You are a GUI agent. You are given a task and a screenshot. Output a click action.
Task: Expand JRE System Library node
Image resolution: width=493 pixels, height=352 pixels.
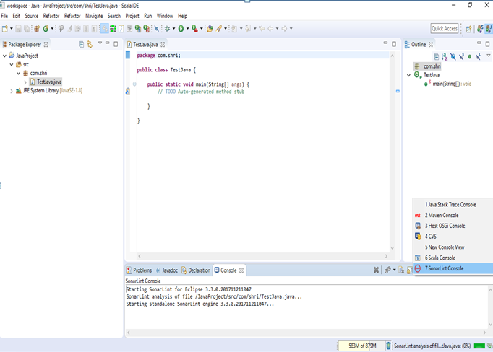pyautogui.click(x=10, y=91)
